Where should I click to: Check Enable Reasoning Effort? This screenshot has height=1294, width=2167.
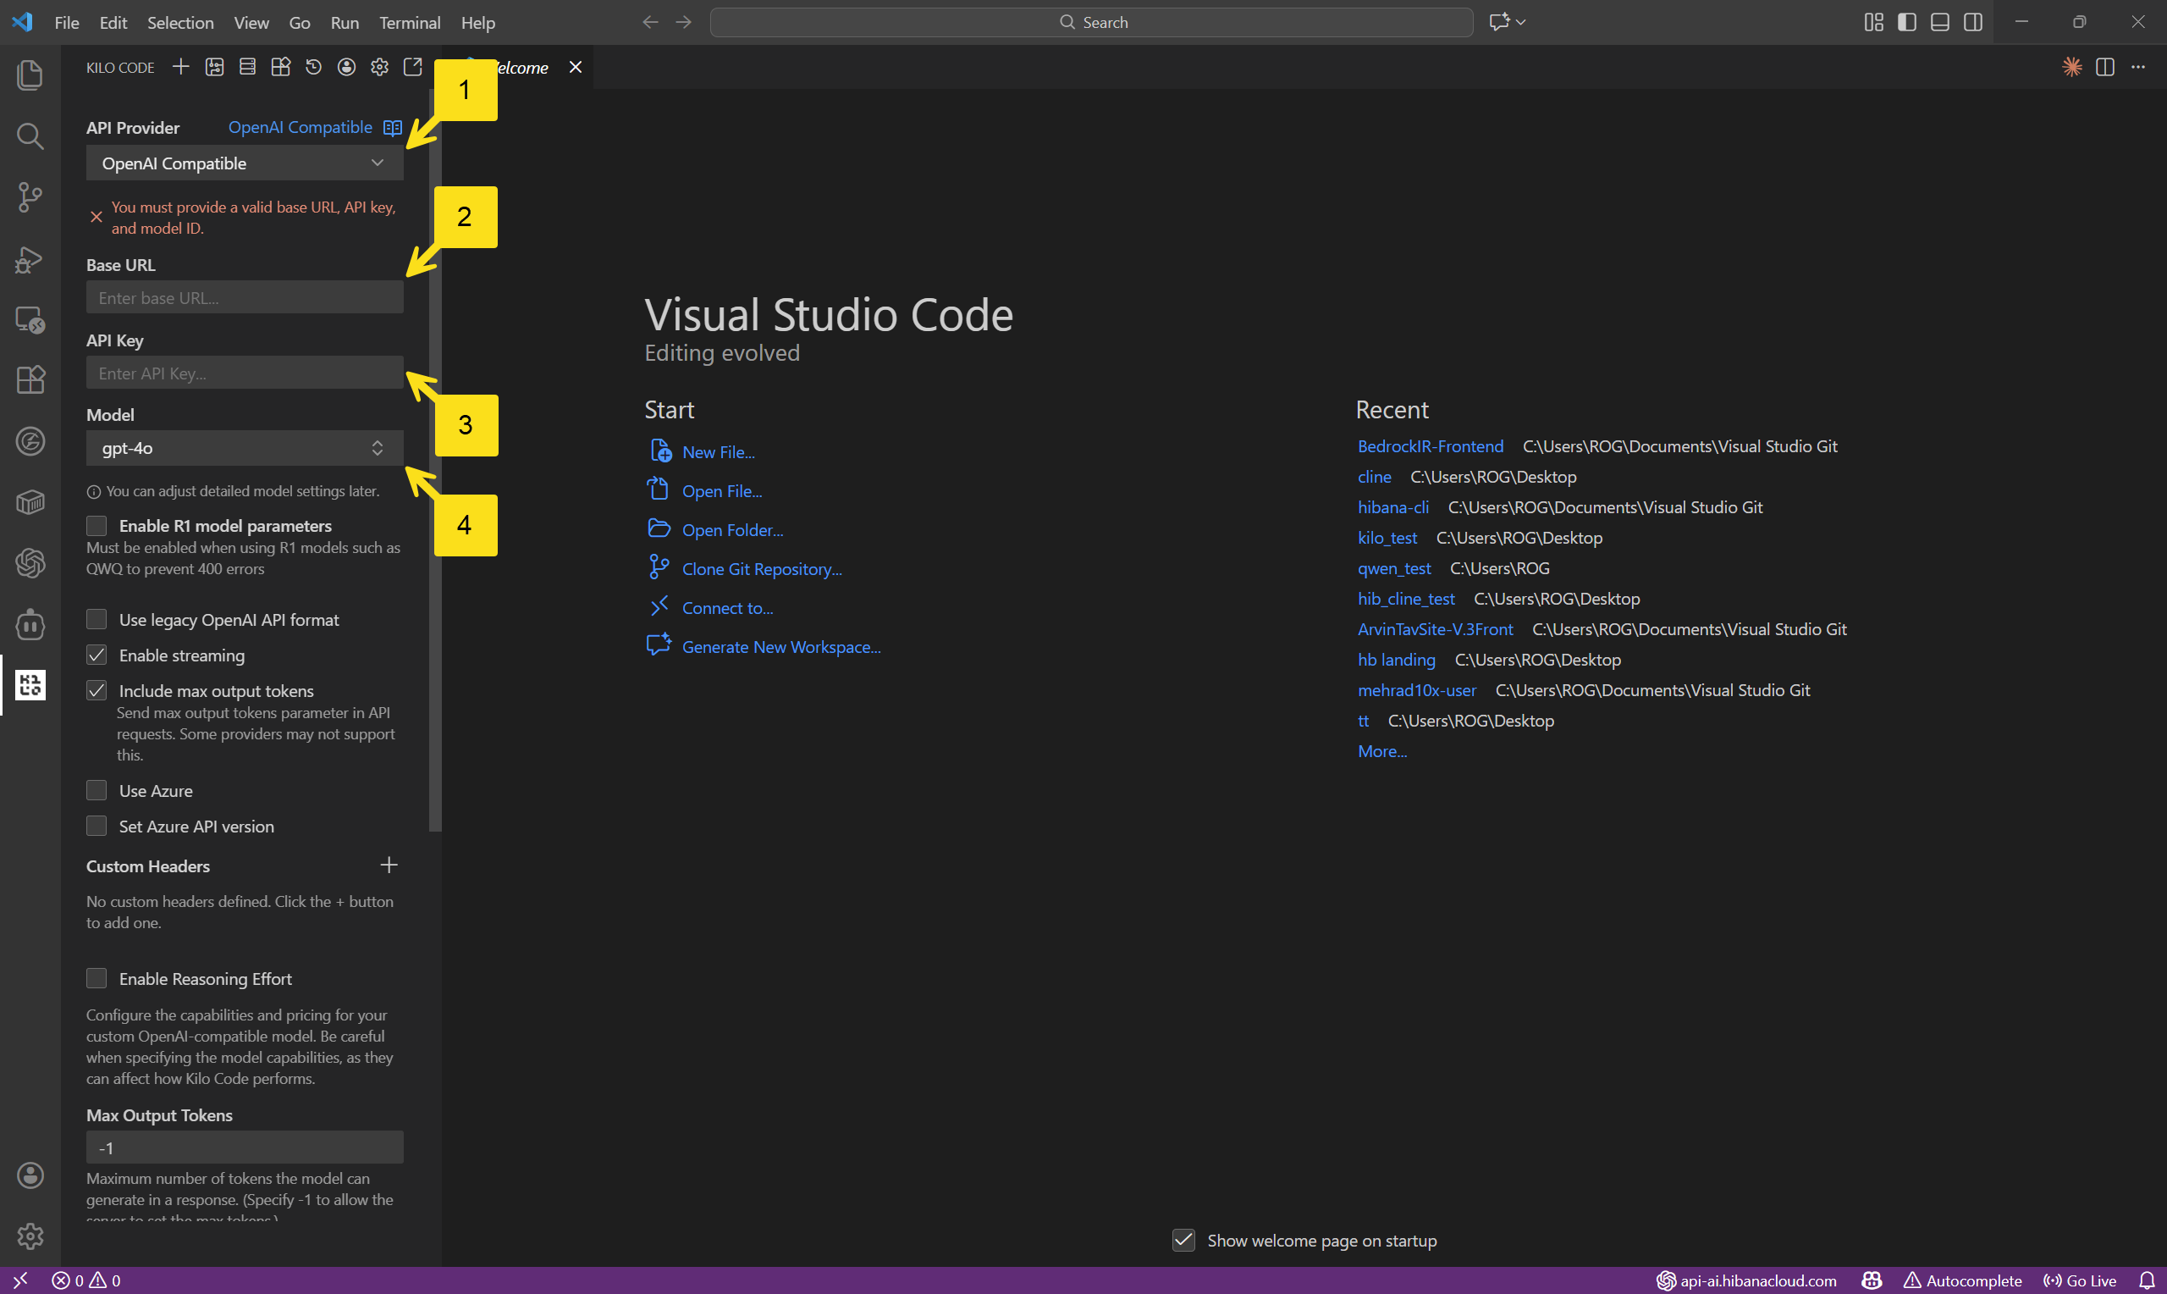coord(96,978)
